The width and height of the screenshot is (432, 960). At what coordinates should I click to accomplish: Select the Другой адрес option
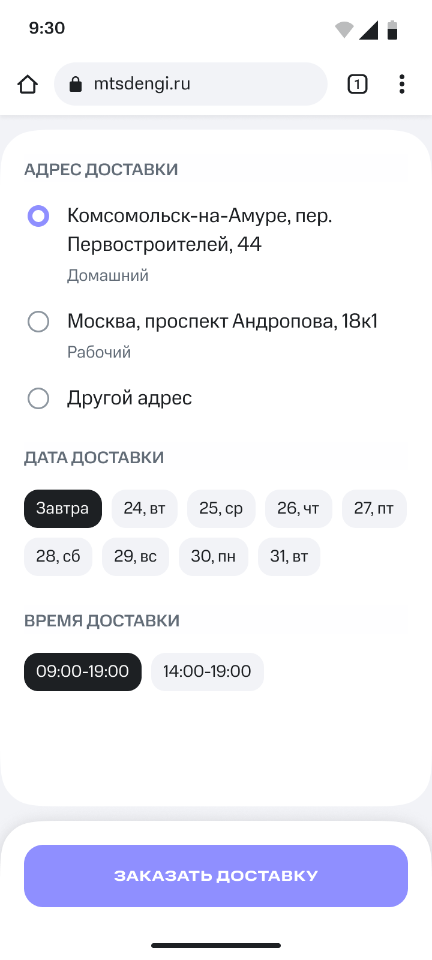click(38, 398)
